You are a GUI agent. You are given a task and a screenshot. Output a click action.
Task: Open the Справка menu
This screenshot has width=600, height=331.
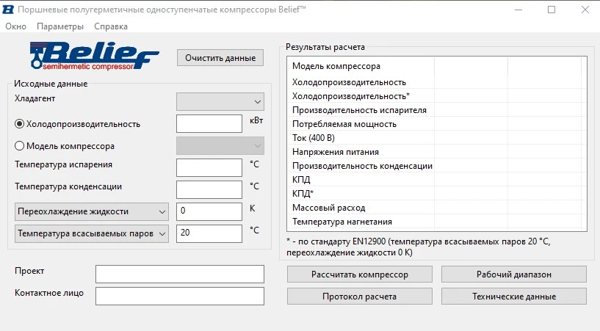pos(111,26)
